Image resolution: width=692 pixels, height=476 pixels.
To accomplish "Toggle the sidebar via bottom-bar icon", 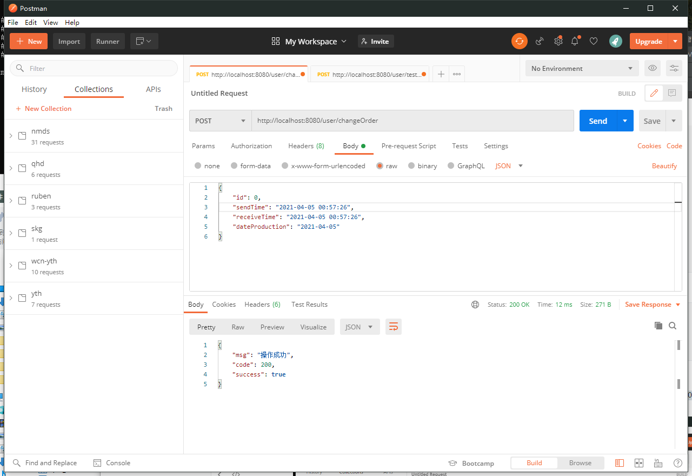I will coord(620,463).
